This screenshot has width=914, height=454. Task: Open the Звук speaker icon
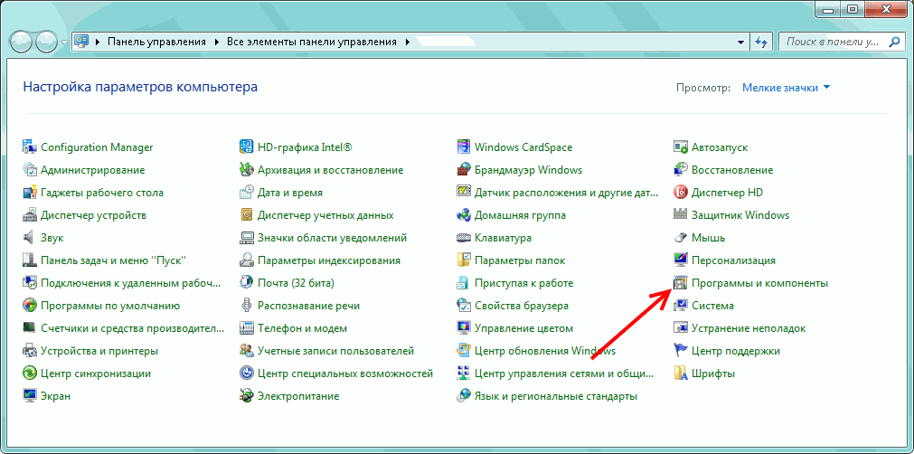(30, 238)
